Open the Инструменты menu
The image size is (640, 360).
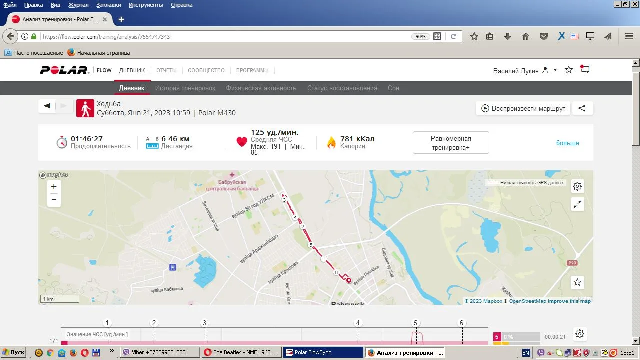(x=146, y=5)
